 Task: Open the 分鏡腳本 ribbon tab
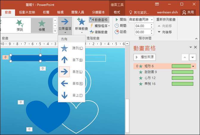pyautogui.click(x=98, y=12)
